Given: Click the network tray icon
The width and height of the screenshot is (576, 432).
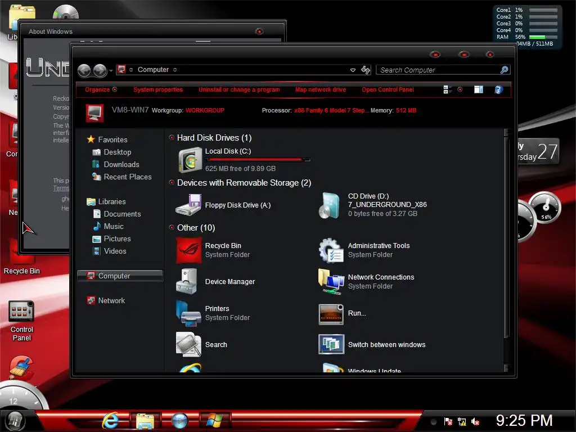Looking at the screenshot, I should pos(462,421).
